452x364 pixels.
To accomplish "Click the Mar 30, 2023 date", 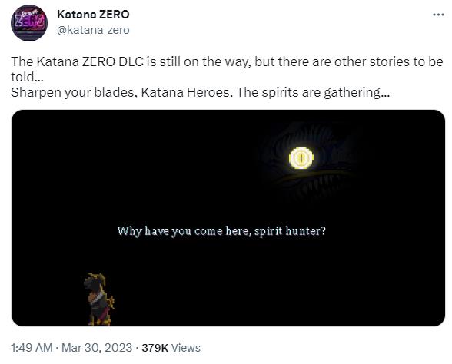I will coord(97,348).
